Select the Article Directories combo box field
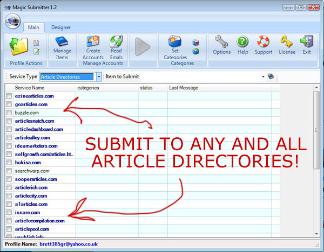Viewport: 324px width, 252px height. (x=67, y=76)
